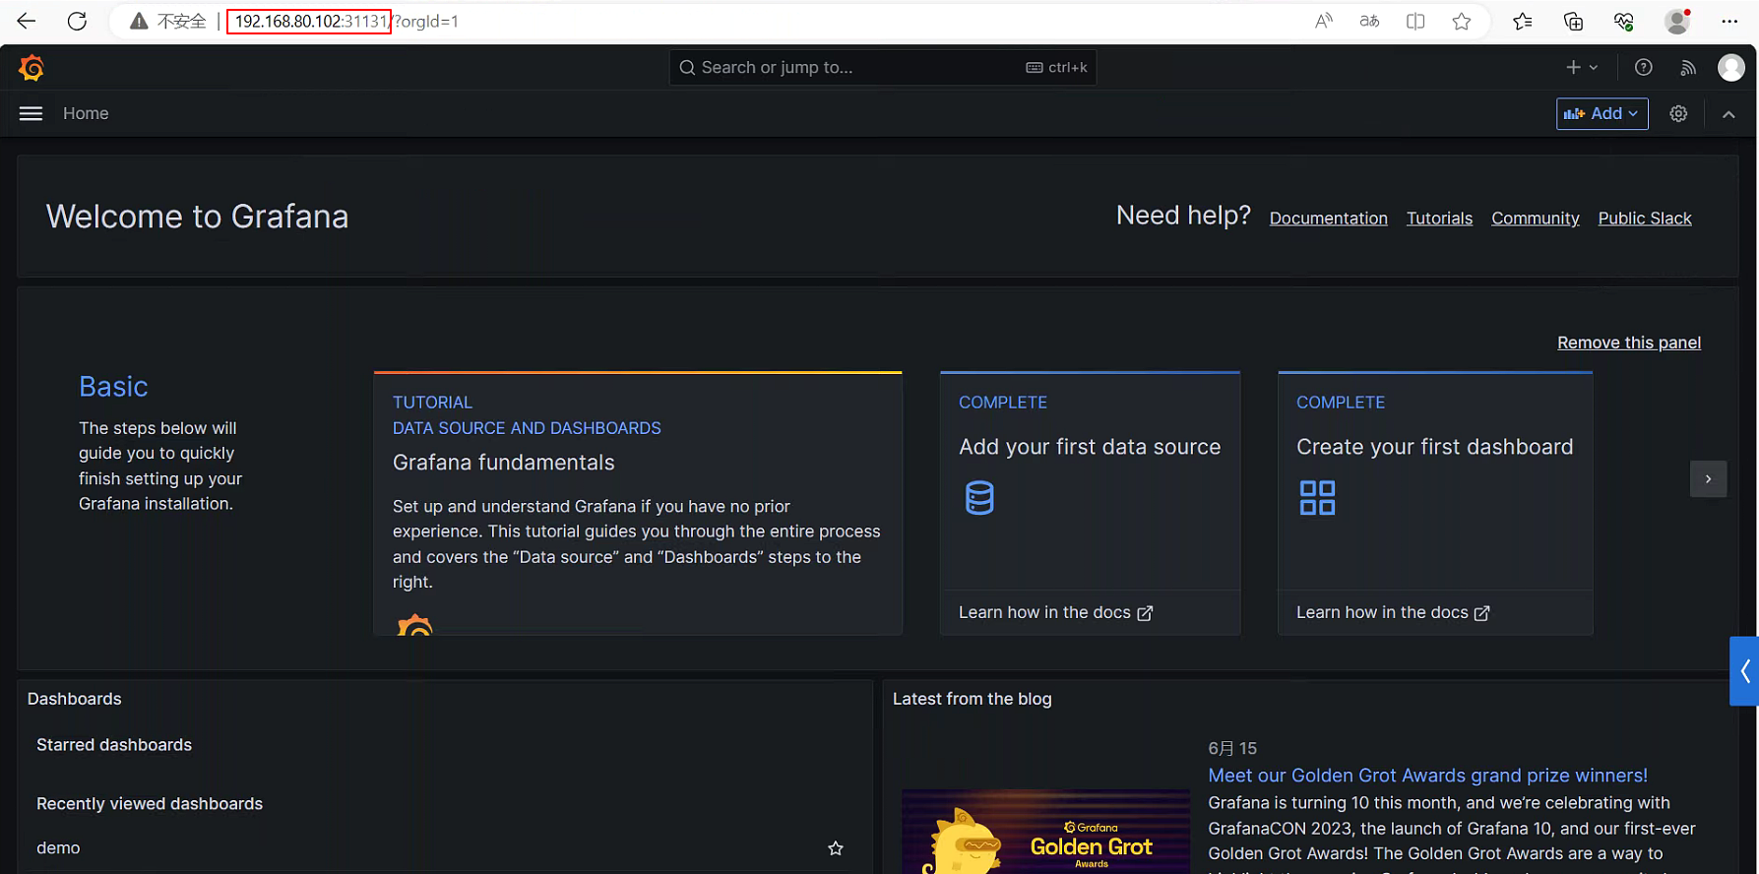This screenshot has width=1759, height=874.
Task: Visit the Community link
Action: [x=1535, y=218]
